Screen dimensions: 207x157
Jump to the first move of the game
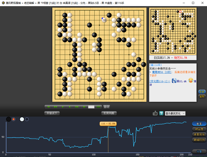[48, 107]
